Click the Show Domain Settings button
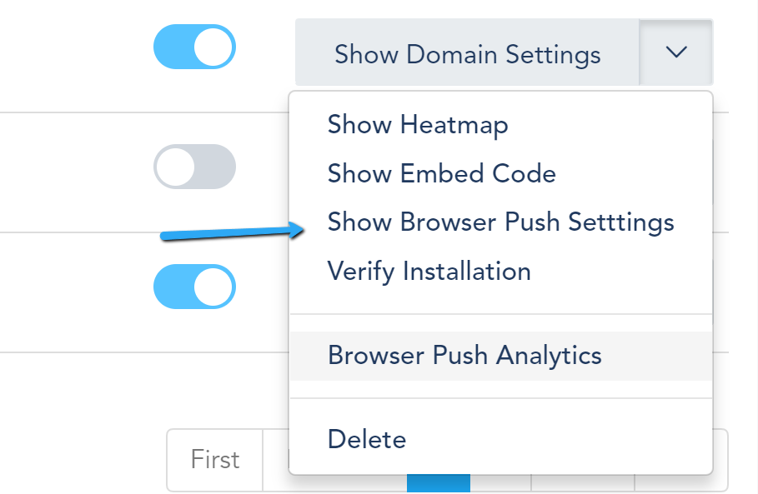Viewport: 758px width, 494px height. [x=467, y=54]
